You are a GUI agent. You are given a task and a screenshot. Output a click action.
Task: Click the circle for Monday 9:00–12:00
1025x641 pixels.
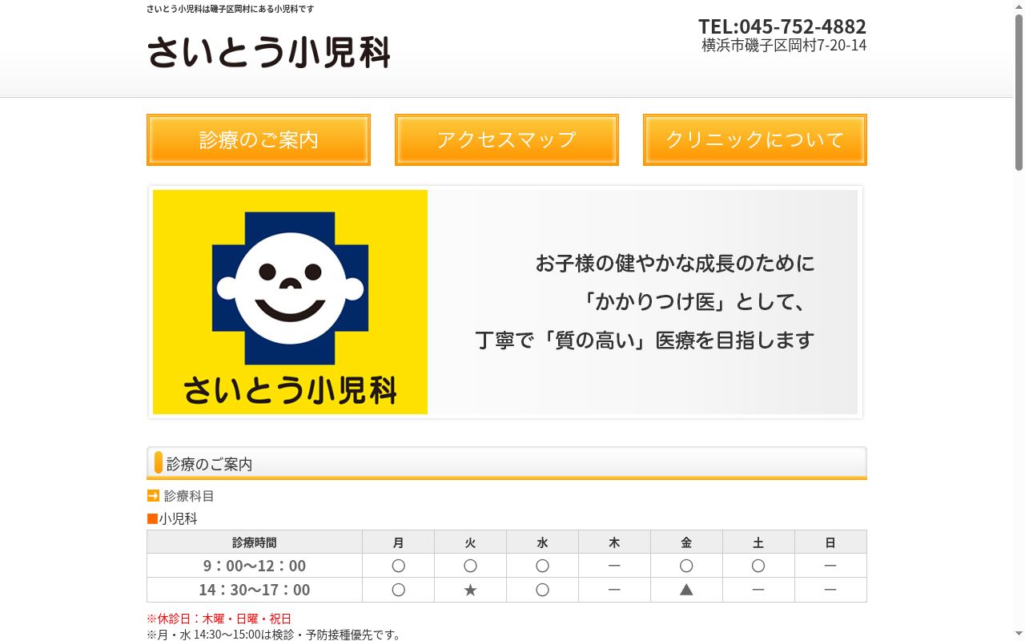tap(398, 566)
